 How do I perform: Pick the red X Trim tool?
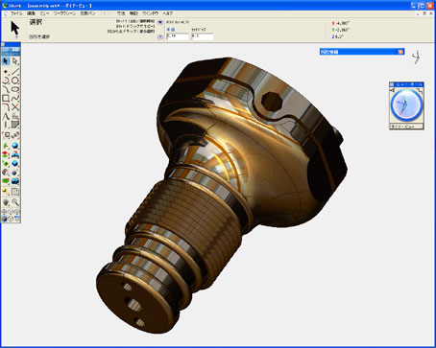15,107
